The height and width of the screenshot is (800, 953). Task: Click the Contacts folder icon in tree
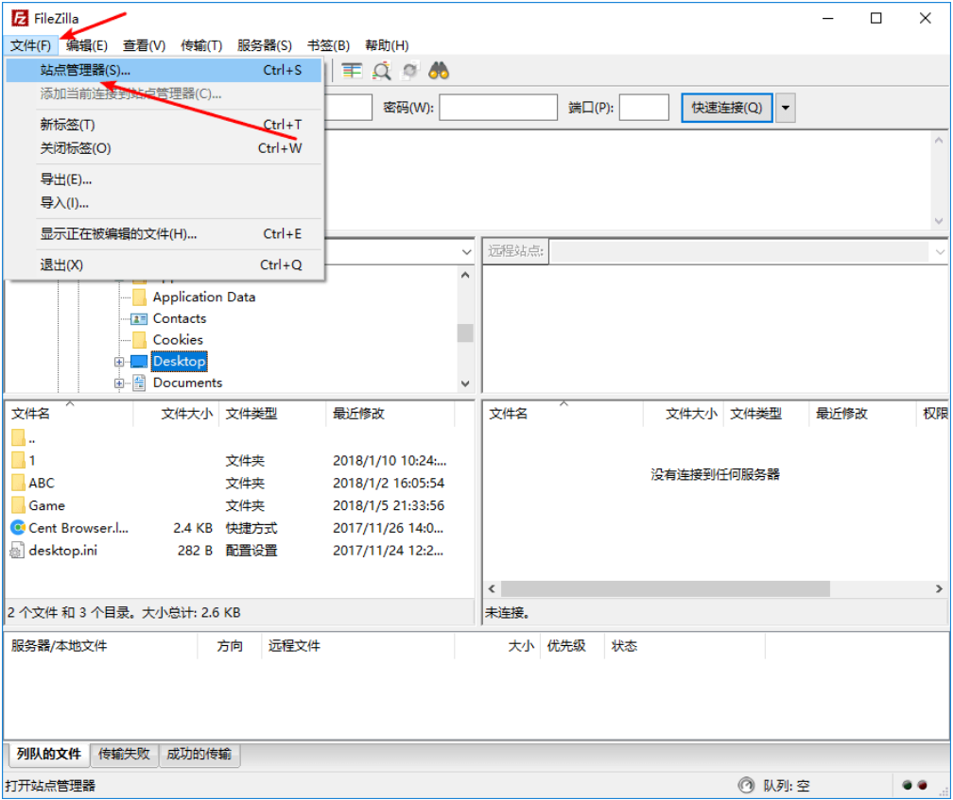click(139, 318)
